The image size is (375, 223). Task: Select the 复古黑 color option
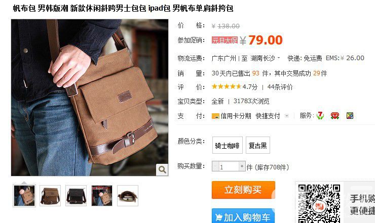point(258,145)
